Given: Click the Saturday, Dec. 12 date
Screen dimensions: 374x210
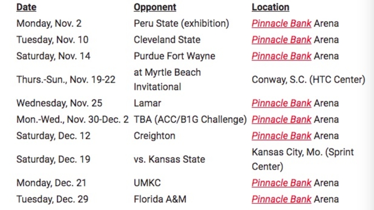Looking at the screenshot, I should [x=53, y=136].
